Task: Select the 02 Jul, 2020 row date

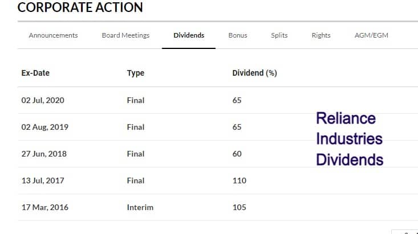Action: tap(43, 100)
